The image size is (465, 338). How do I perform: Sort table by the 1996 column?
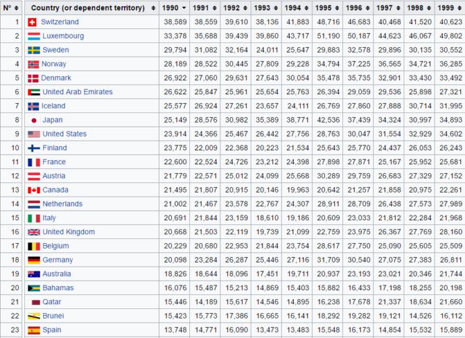358,7
